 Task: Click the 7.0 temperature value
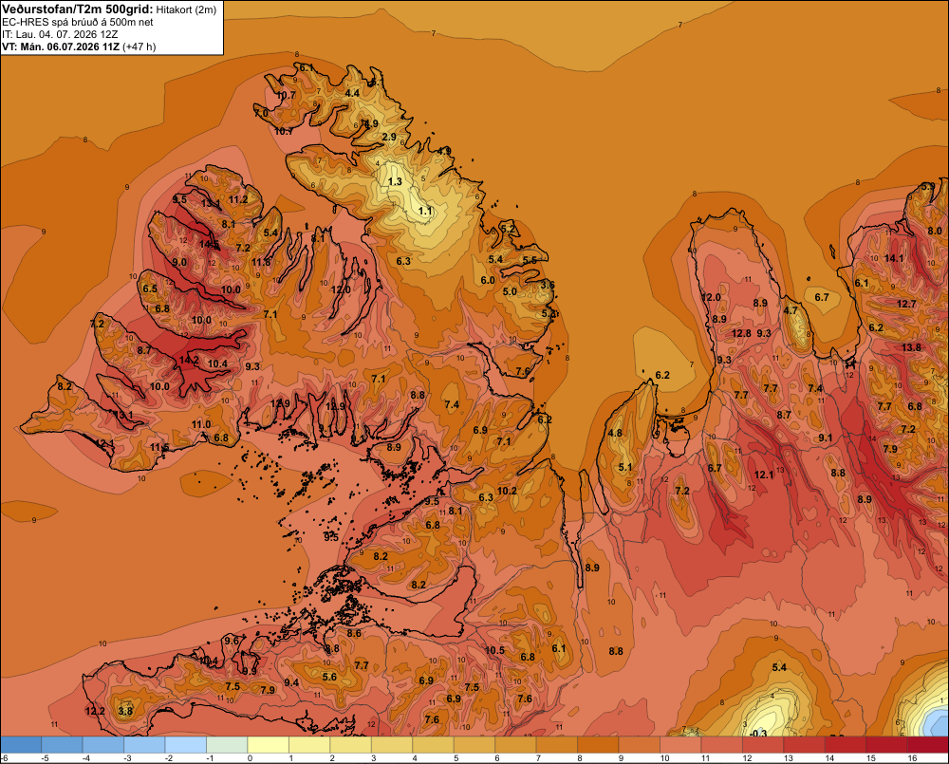point(261,113)
